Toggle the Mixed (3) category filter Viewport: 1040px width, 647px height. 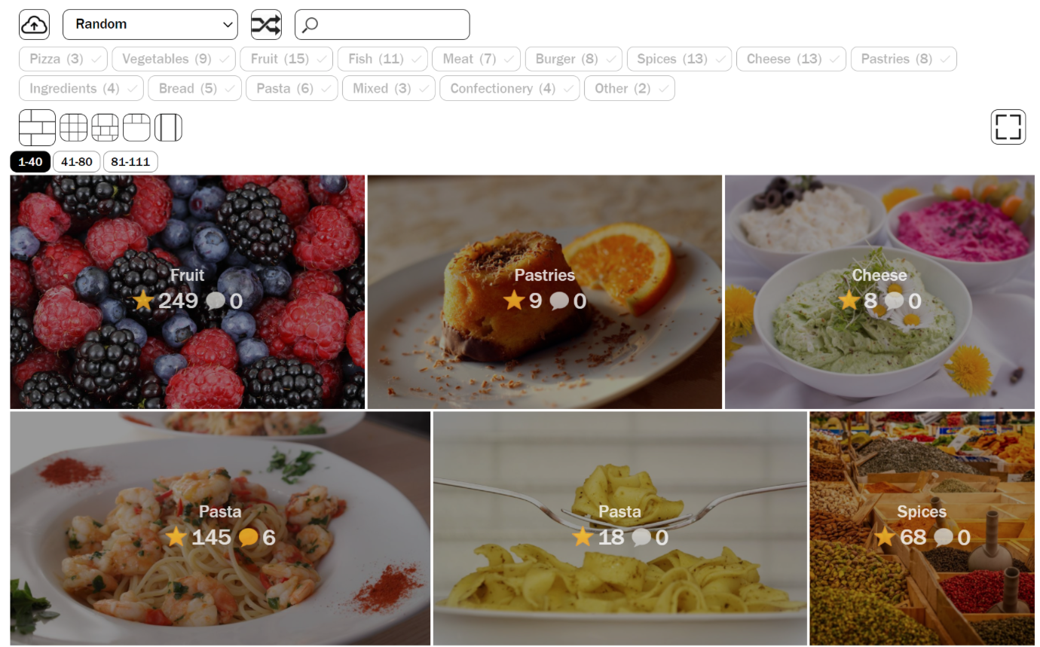click(389, 88)
